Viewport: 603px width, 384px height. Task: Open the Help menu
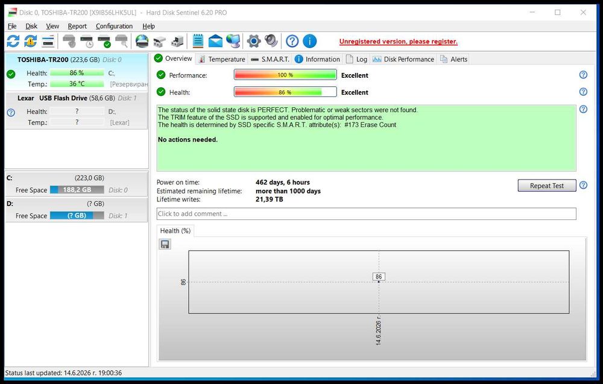[148, 26]
